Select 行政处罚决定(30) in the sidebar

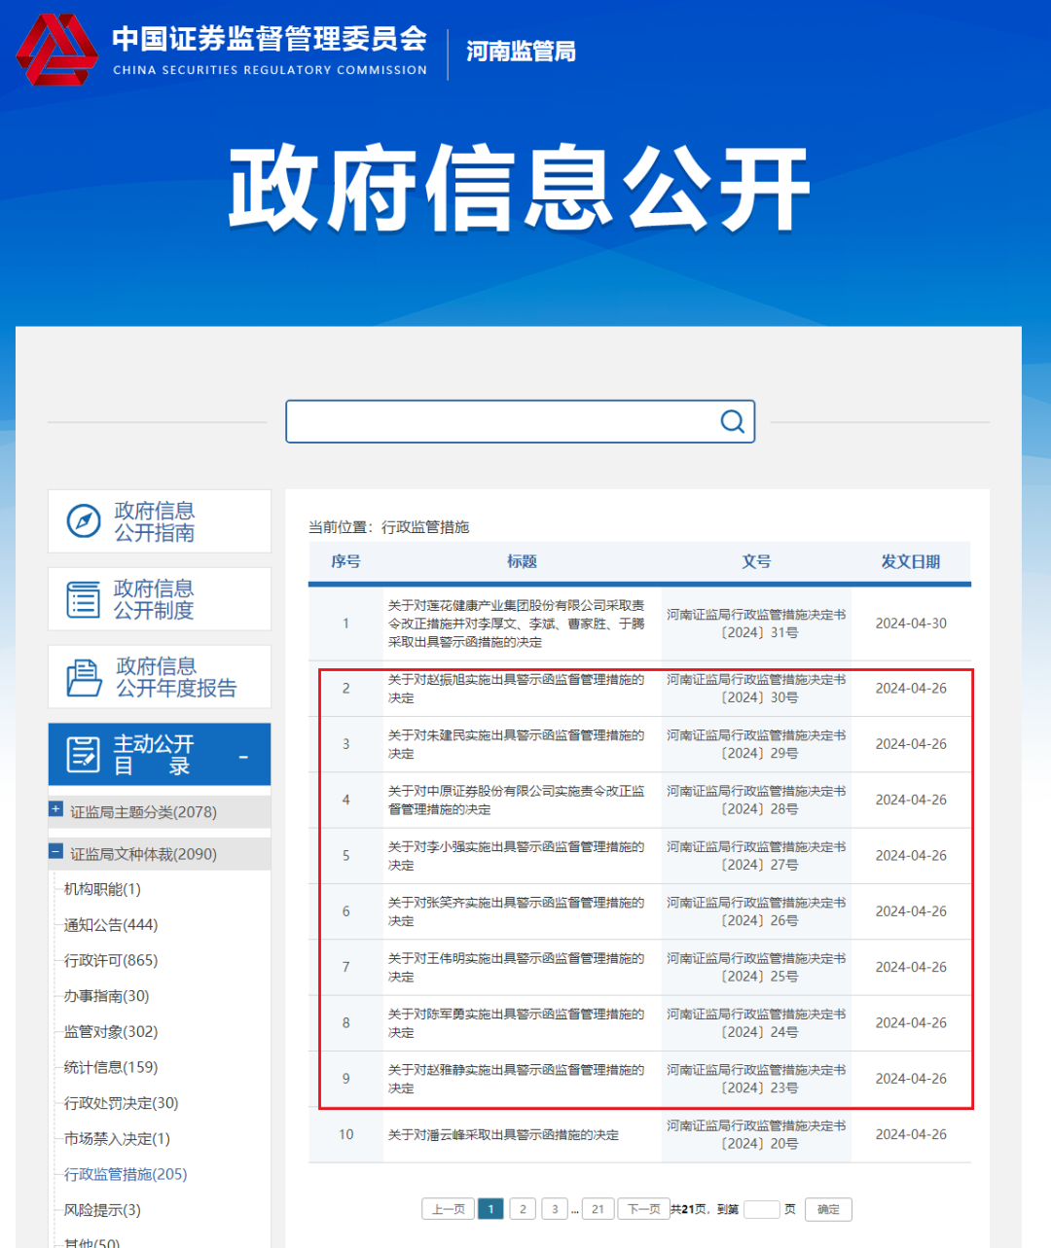coord(121,1103)
